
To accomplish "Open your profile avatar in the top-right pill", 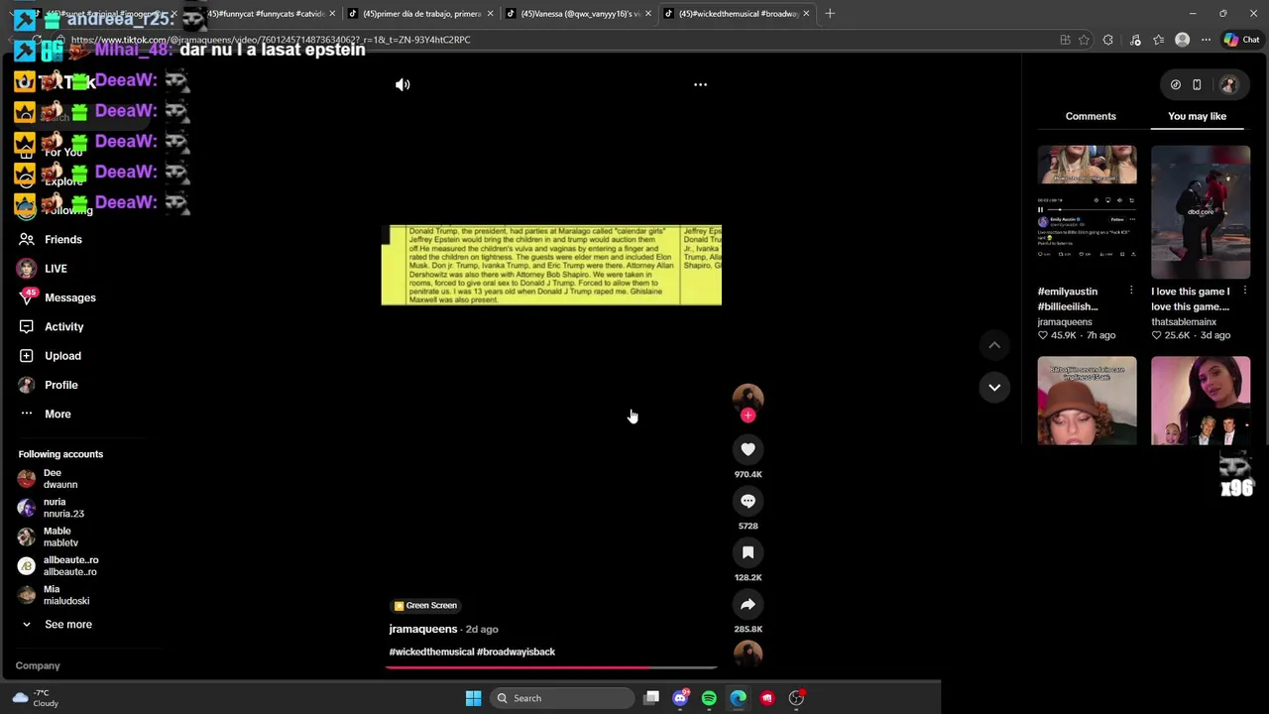I will pyautogui.click(x=1228, y=85).
